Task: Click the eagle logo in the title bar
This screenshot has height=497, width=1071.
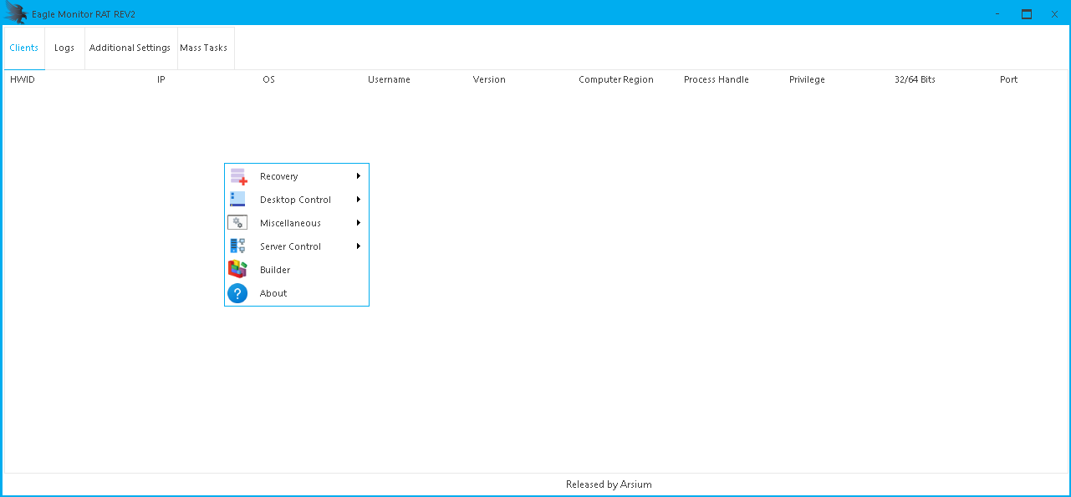Action: 16,13
